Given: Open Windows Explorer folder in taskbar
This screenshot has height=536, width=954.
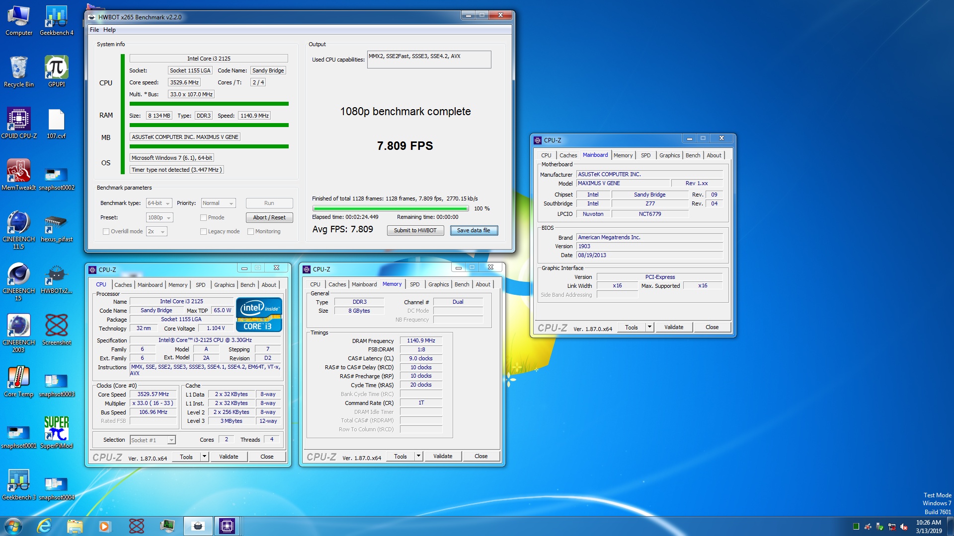Looking at the screenshot, I should coord(75,526).
